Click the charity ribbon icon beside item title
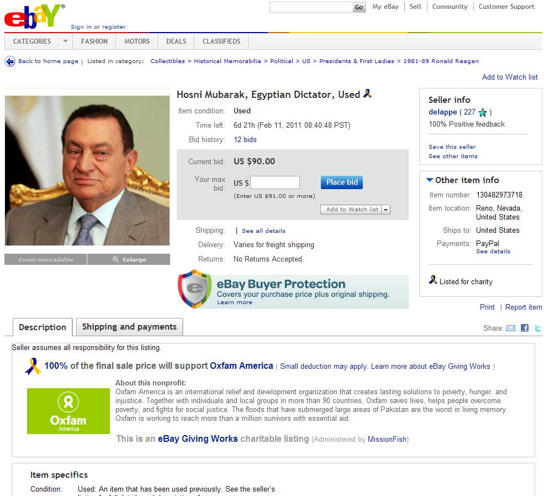This screenshot has height=496, width=544. (367, 93)
